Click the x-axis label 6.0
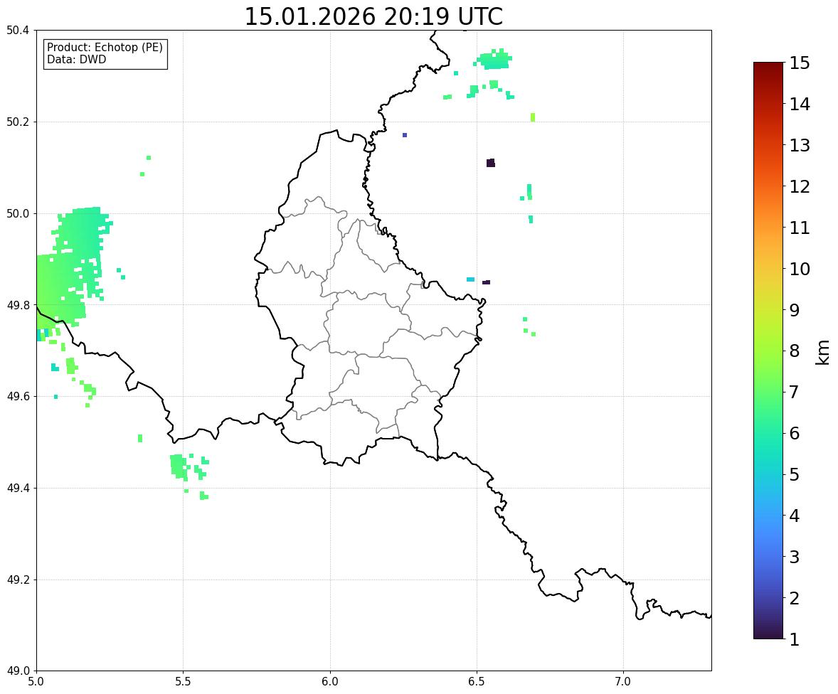The height and width of the screenshot is (694, 838). (x=330, y=682)
